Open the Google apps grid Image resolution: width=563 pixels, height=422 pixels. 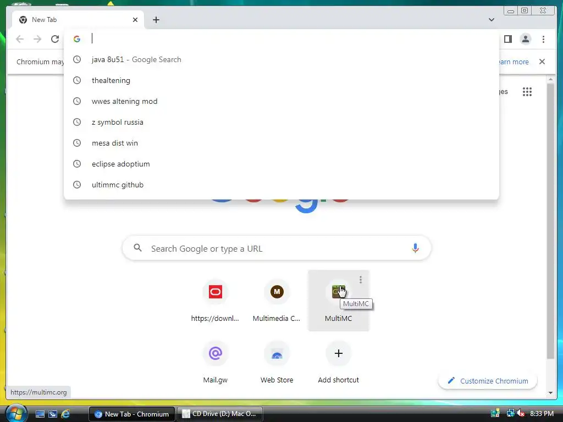527,92
